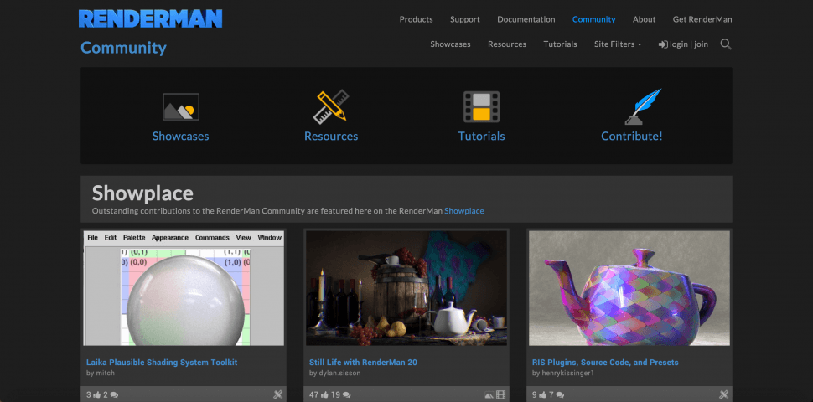Open Laika Plausible Shading System Toolkit title
The width and height of the screenshot is (813, 402).
click(x=162, y=363)
